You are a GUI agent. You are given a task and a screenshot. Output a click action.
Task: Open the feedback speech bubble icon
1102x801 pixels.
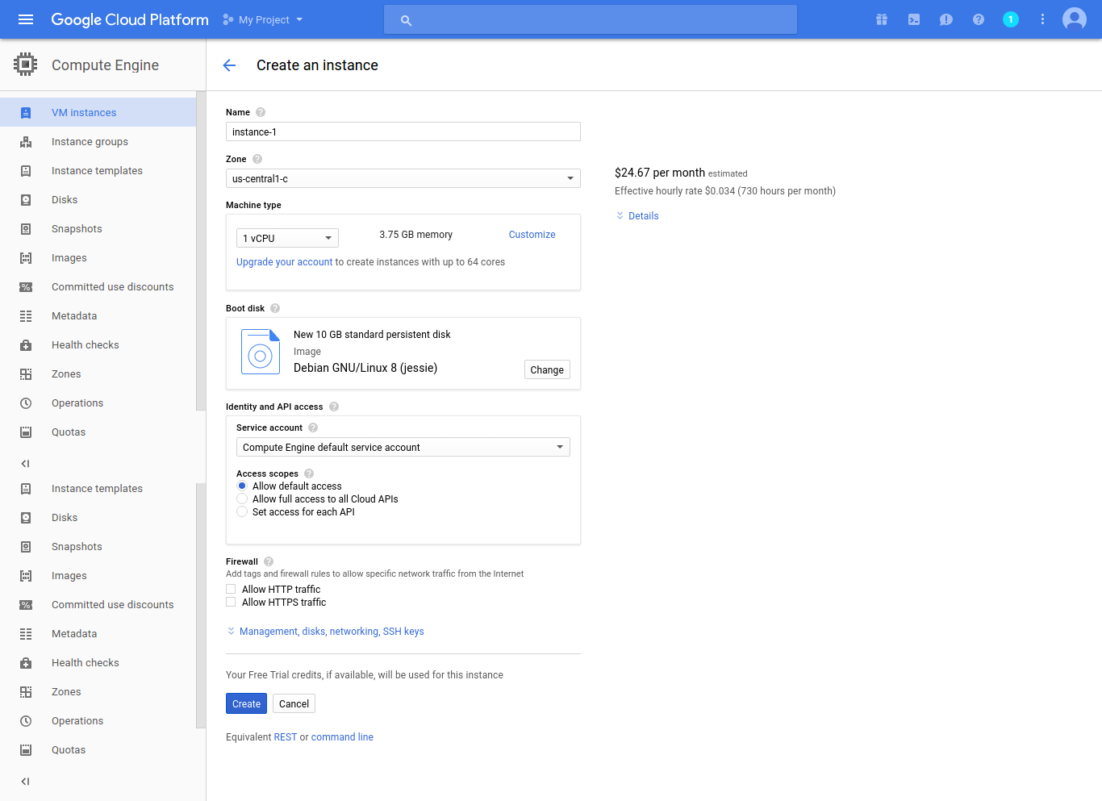coord(946,19)
